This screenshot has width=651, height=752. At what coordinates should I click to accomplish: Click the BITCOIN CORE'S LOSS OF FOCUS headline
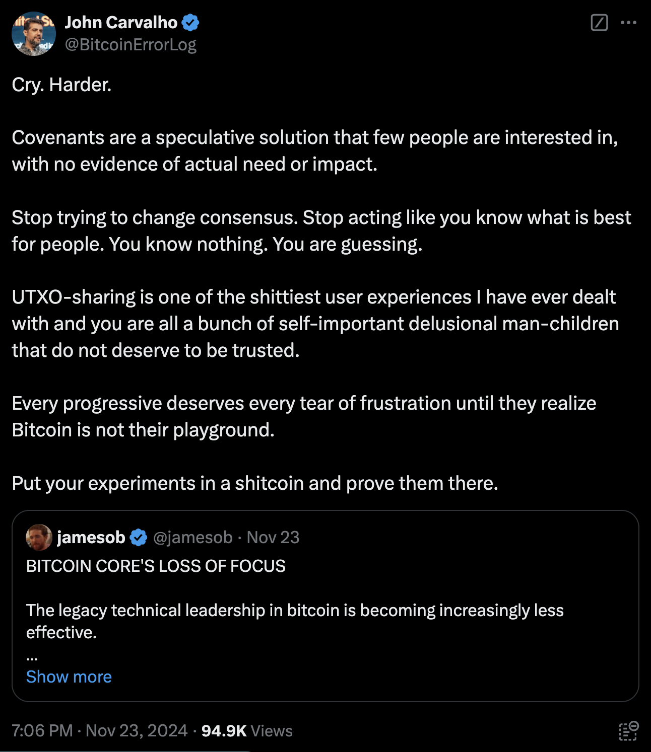[x=156, y=566]
